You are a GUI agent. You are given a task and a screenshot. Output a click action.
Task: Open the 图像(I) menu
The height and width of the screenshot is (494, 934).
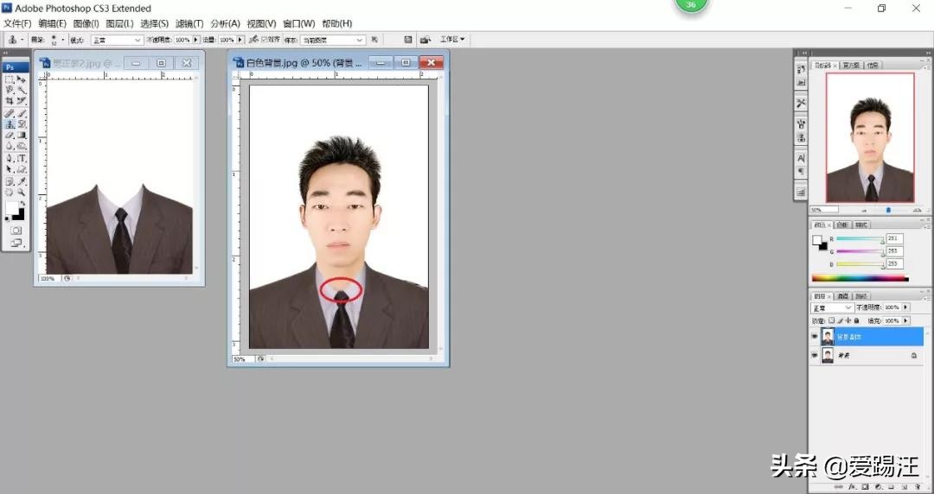tap(86, 23)
